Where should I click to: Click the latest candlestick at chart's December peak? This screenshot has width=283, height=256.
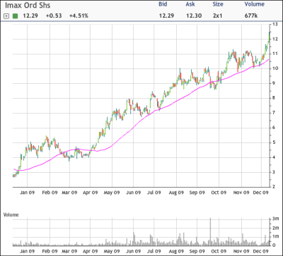[x=269, y=37]
